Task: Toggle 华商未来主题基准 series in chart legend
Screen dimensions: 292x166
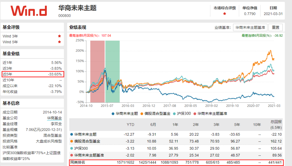Action: click(x=210, y=114)
